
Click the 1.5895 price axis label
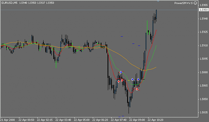(204, 59)
